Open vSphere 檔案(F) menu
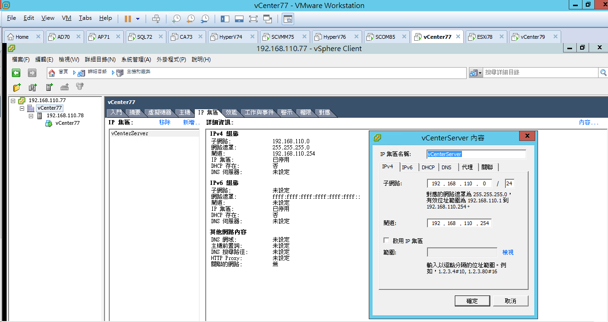This screenshot has height=322, width=608. [x=21, y=60]
